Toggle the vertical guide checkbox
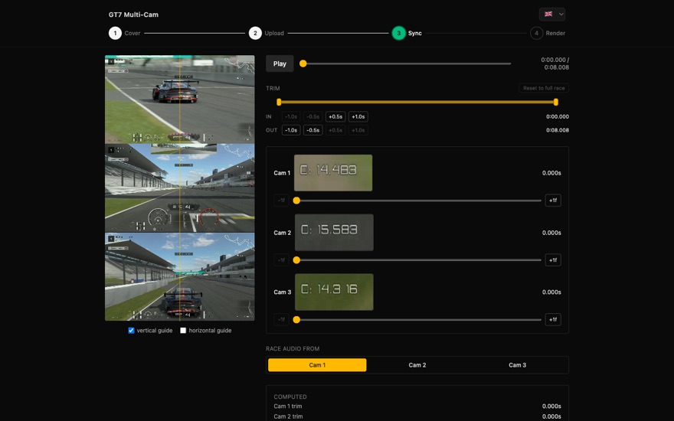Viewport: 674px width, 421px height. [x=131, y=331]
